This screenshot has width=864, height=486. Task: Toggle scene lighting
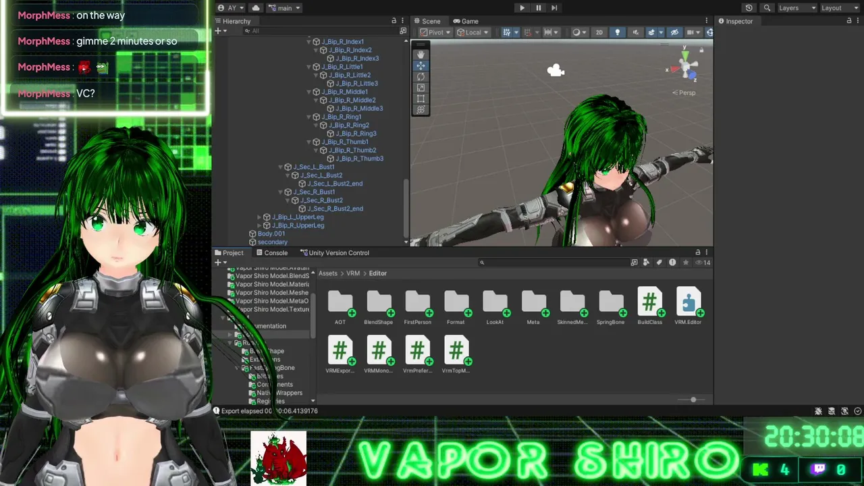(617, 32)
